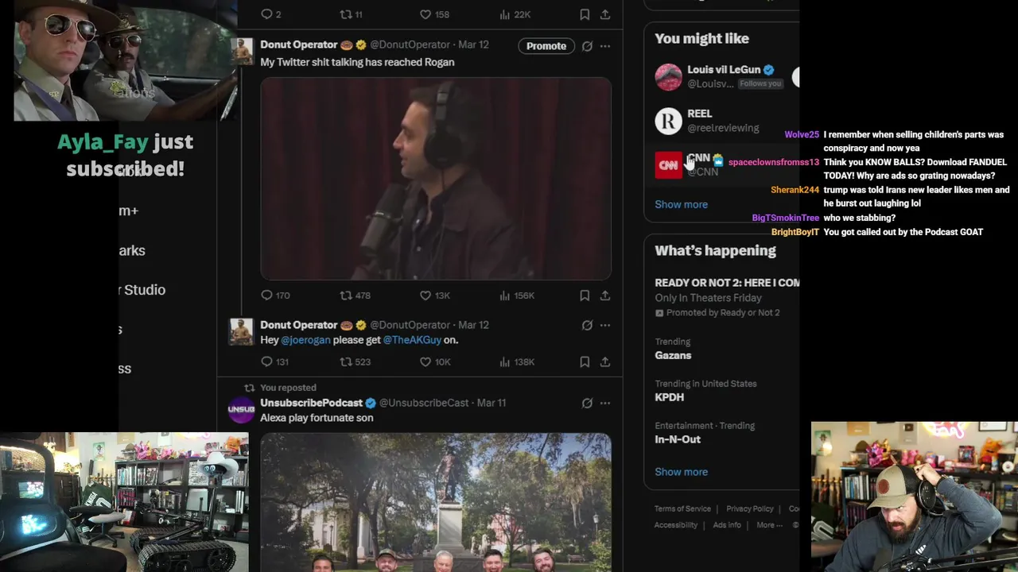This screenshot has width=1018, height=572.
Task: Open Terms of Service footer link
Action: (x=682, y=508)
